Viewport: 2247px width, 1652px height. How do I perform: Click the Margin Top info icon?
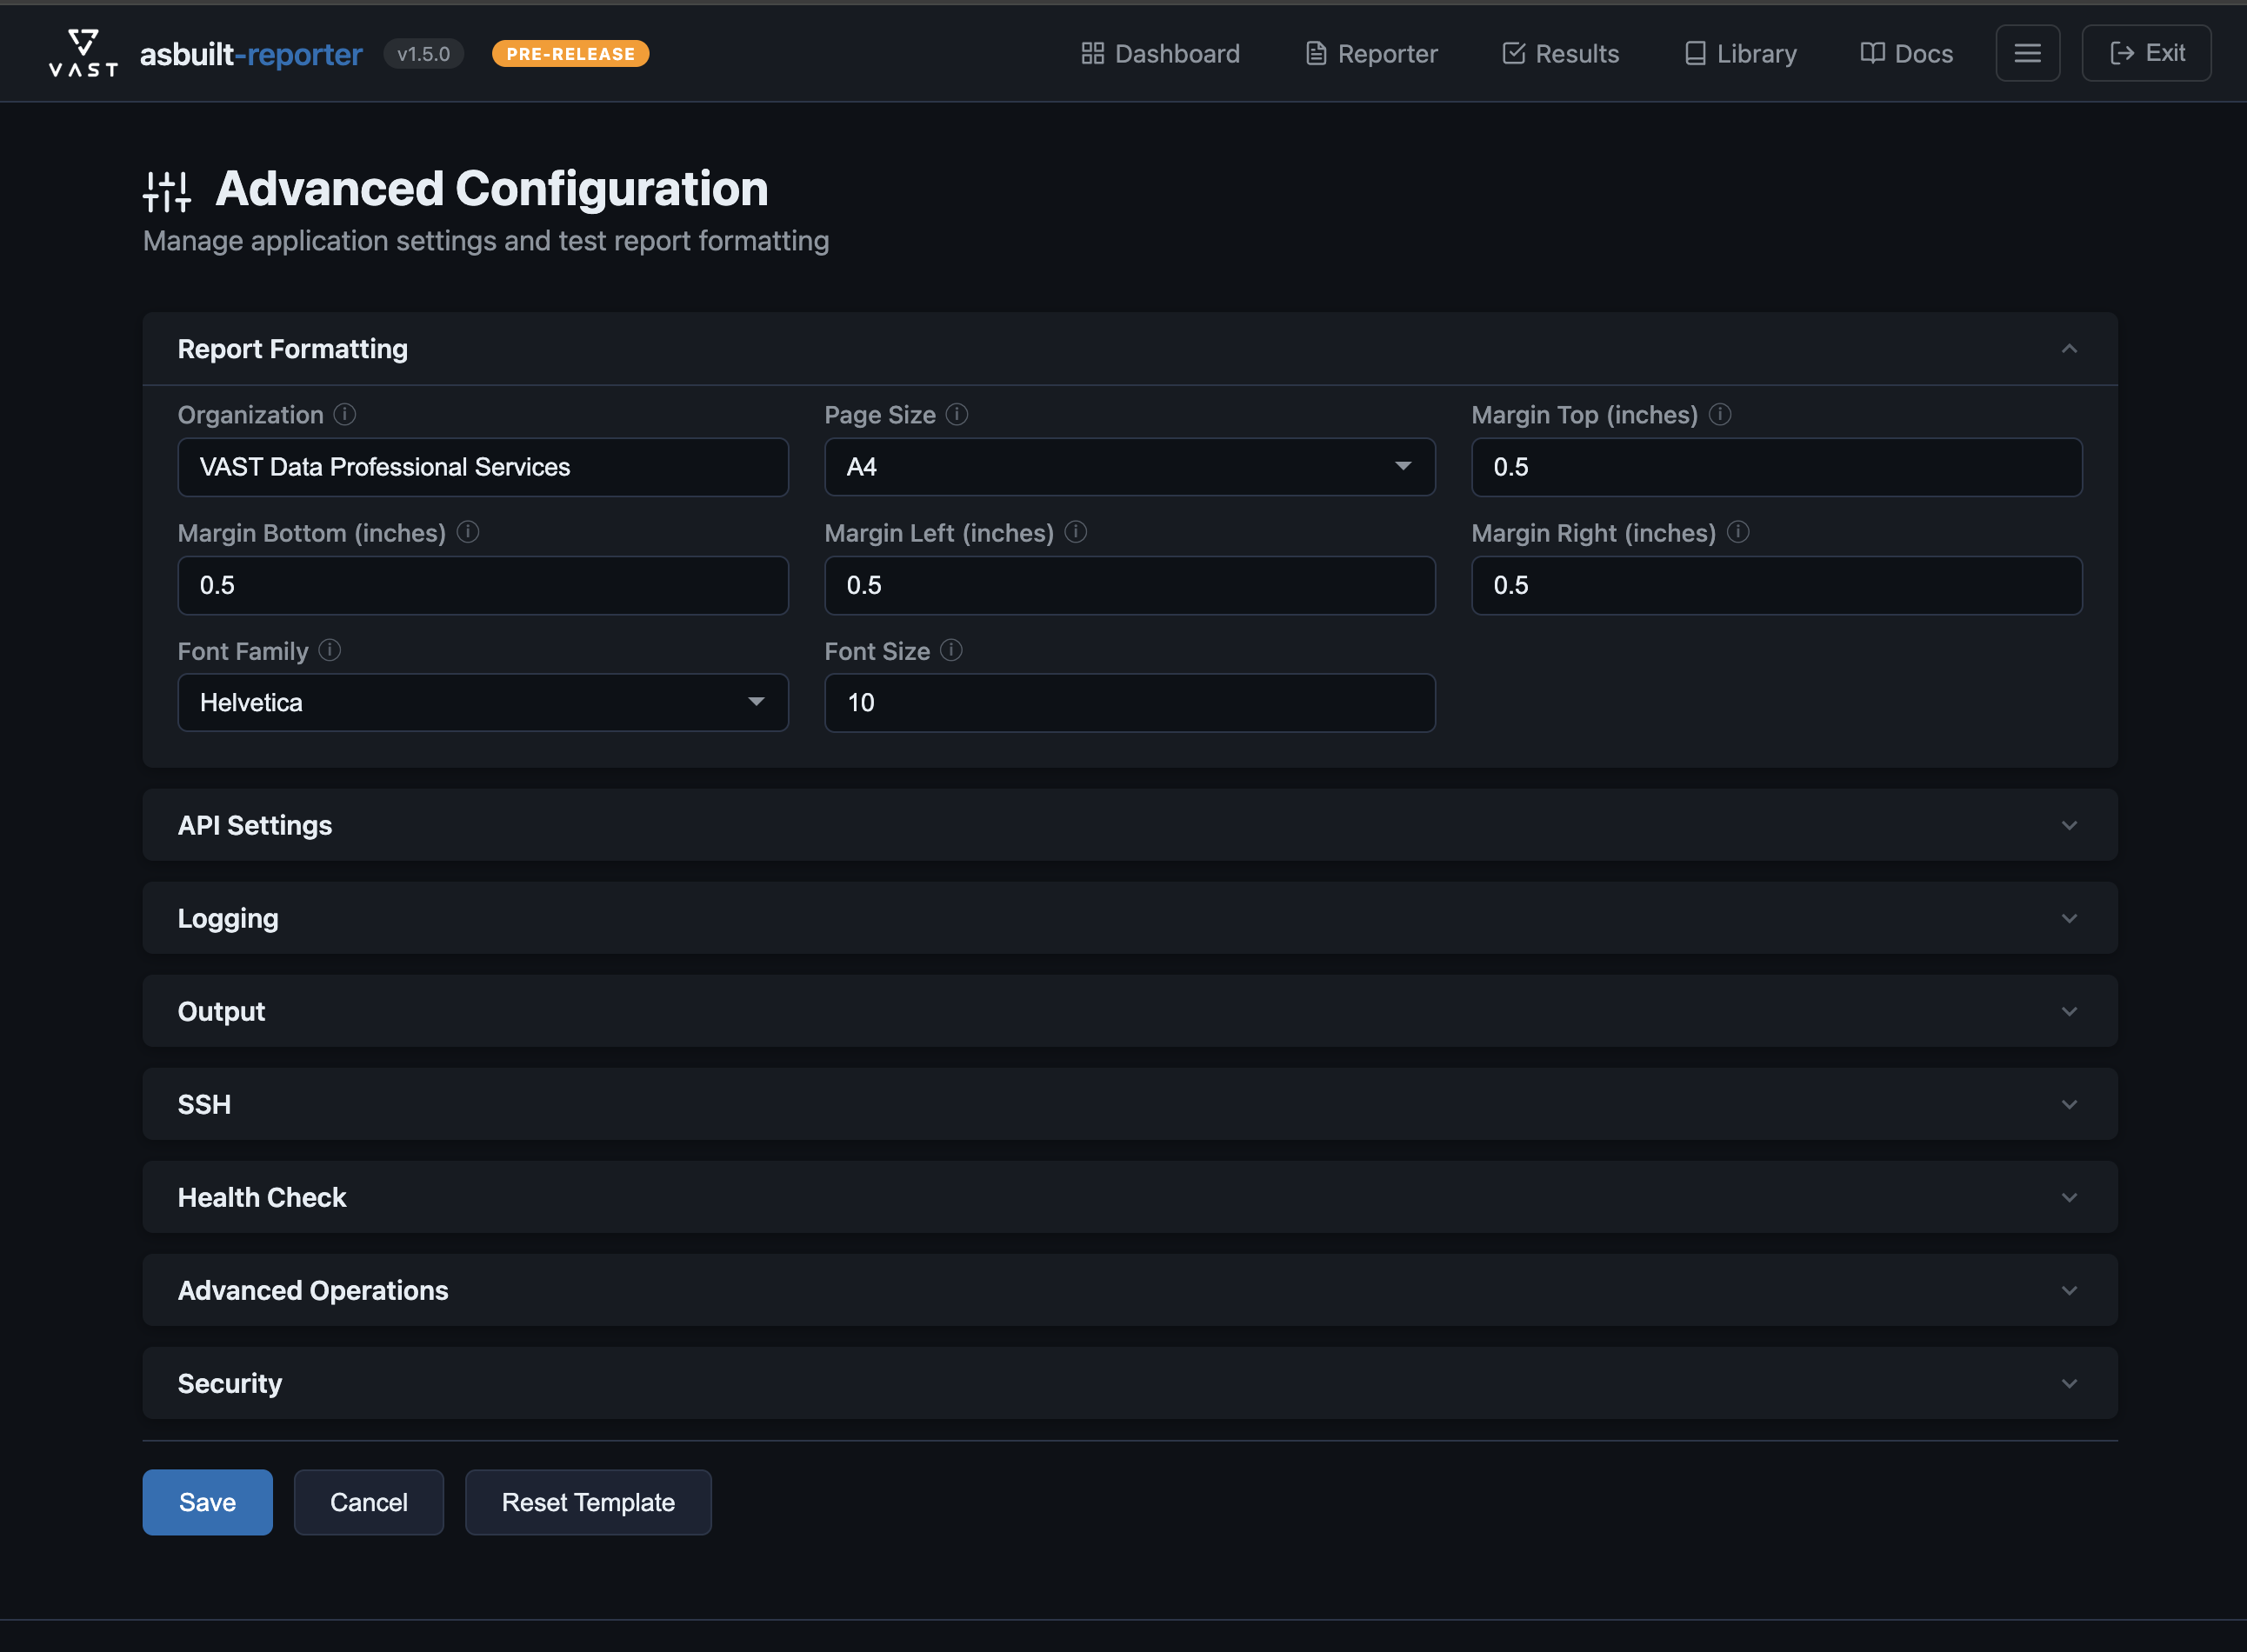pos(1720,414)
